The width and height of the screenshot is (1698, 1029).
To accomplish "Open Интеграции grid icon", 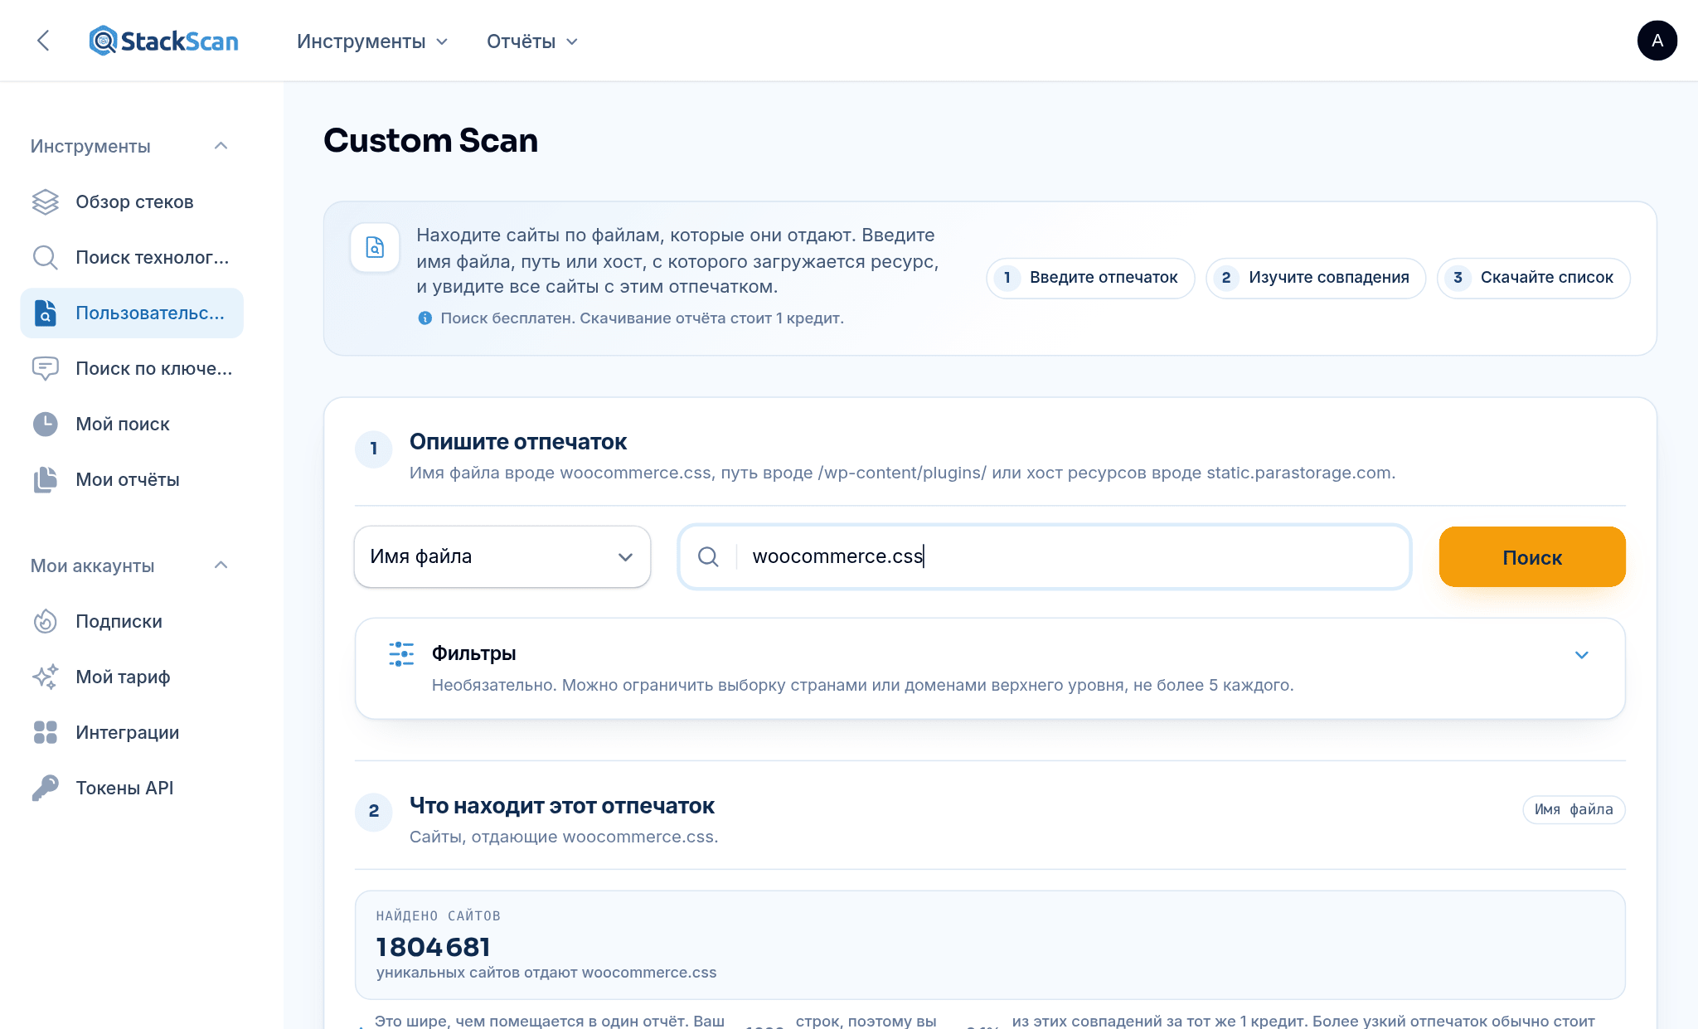I will 46,732.
